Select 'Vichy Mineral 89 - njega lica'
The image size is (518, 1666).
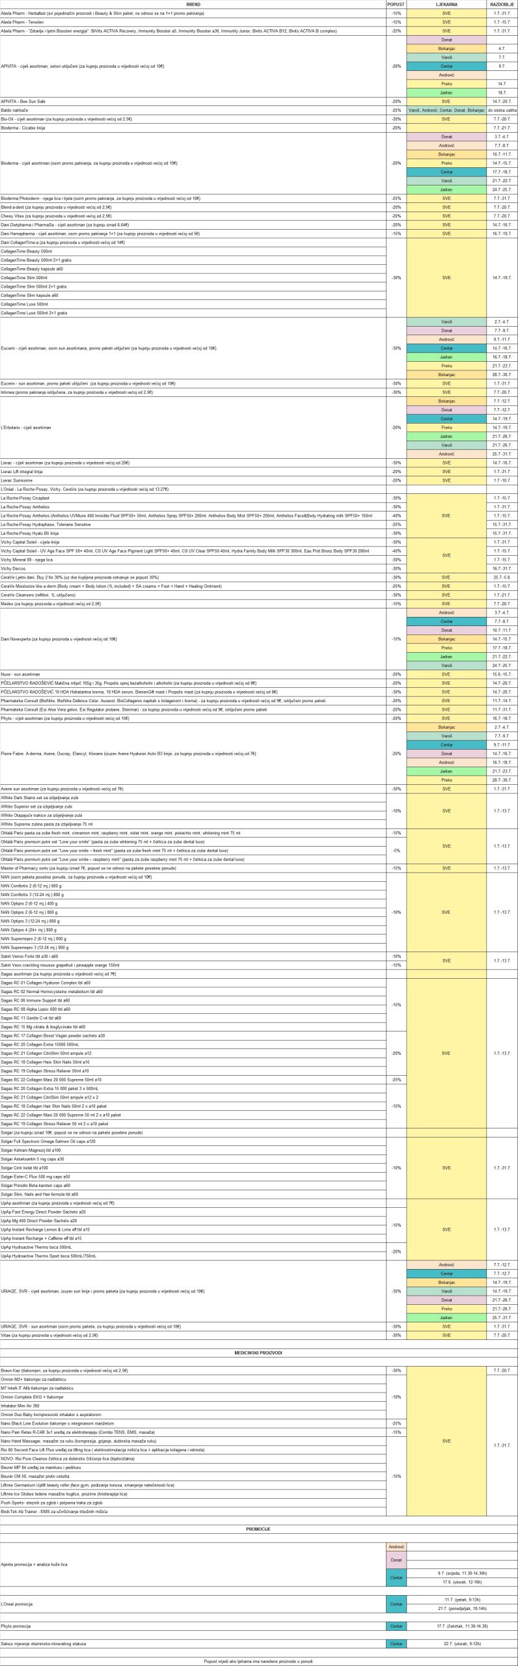pyautogui.click(x=193, y=560)
